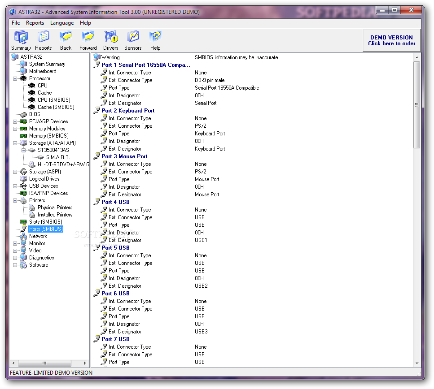This screenshot has height=389, width=434.
Task: Go Forward using toolbar arrow
Action: click(88, 40)
